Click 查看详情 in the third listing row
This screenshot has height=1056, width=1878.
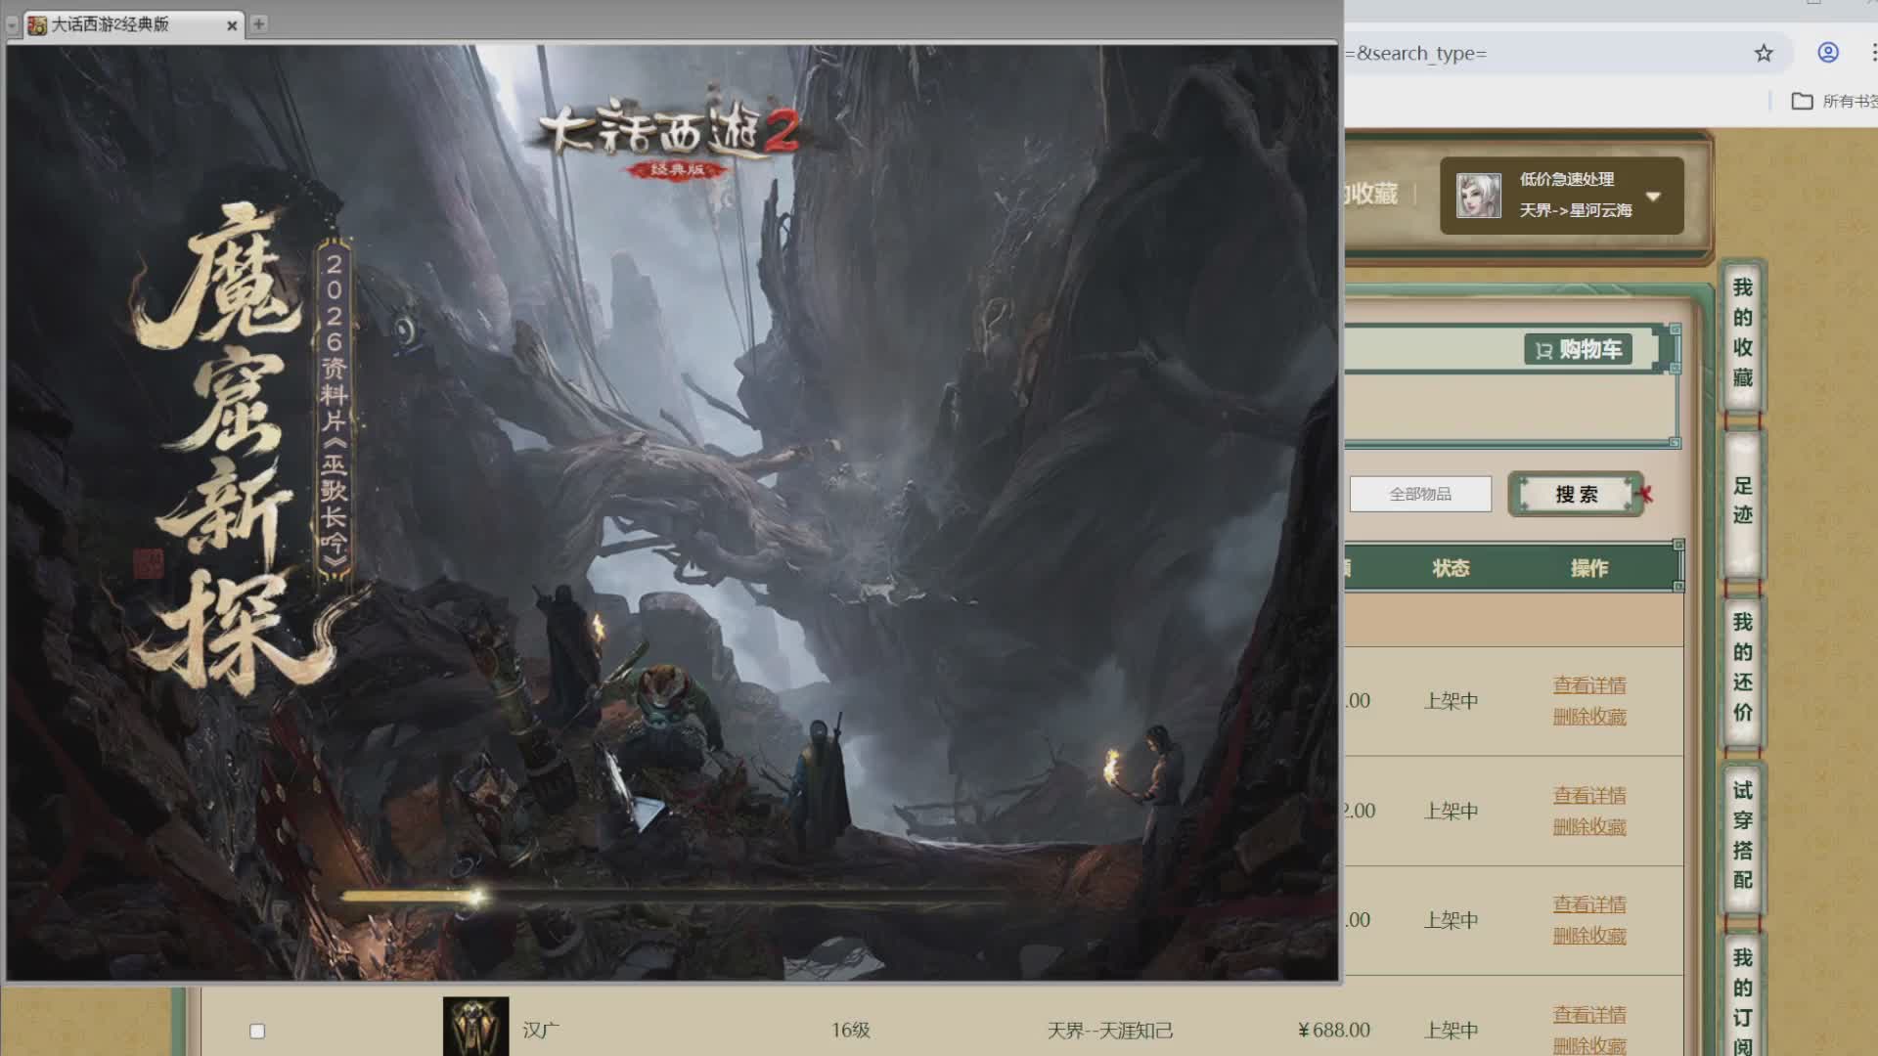(1589, 904)
